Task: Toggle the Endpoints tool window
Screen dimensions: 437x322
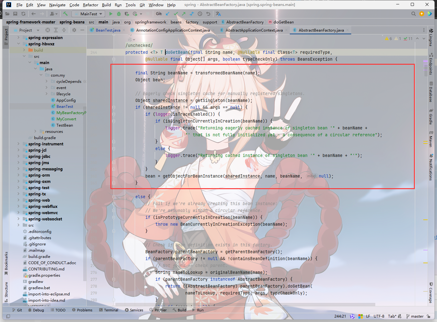Action: (431, 64)
